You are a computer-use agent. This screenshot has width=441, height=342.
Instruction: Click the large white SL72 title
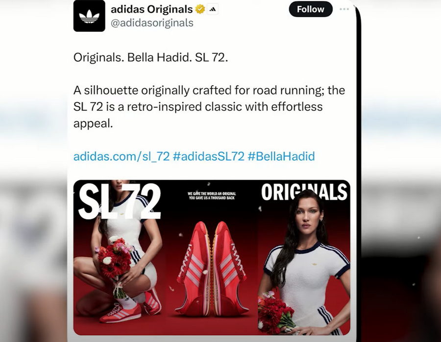pos(120,201)
